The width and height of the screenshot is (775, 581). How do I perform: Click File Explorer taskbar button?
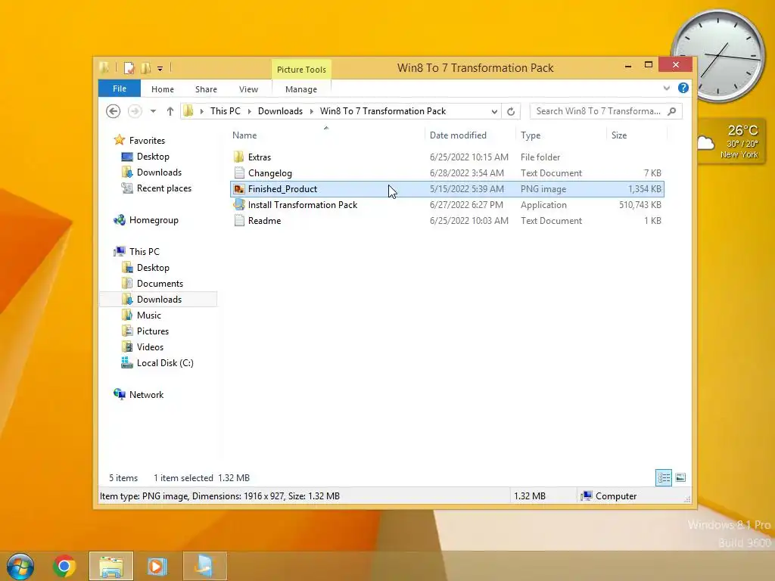click(111, 566)
